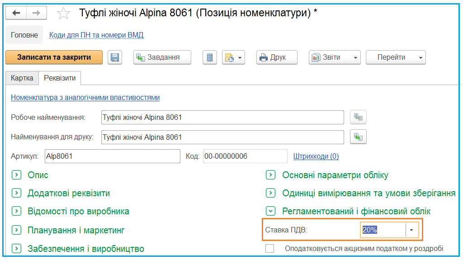463x260 pixels.
Task: Go back with the left arrow button
Action: point(16,13)
